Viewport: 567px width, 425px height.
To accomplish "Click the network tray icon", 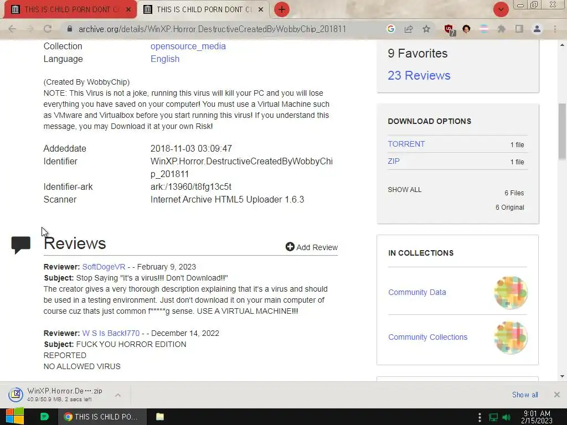I will pos(493,417).
